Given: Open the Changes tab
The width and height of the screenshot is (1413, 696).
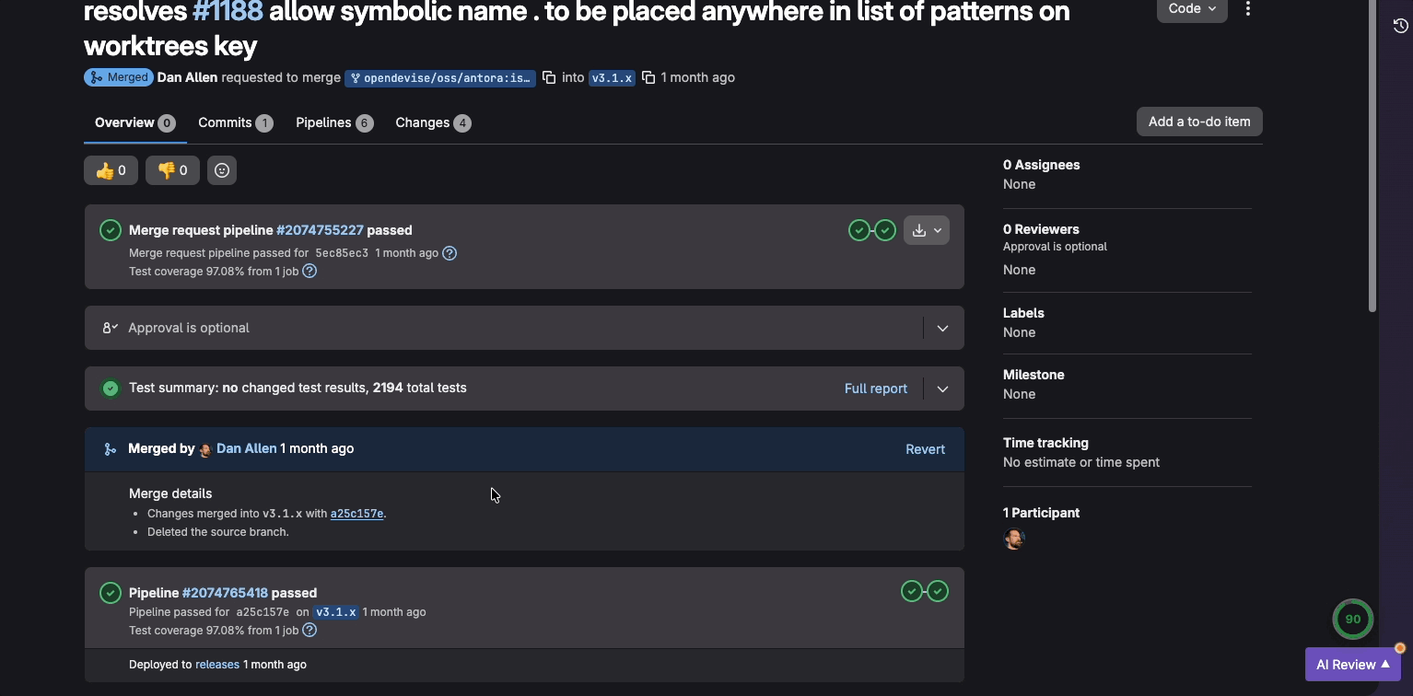Looking at the screenshot, I should (x=422, y=122).
